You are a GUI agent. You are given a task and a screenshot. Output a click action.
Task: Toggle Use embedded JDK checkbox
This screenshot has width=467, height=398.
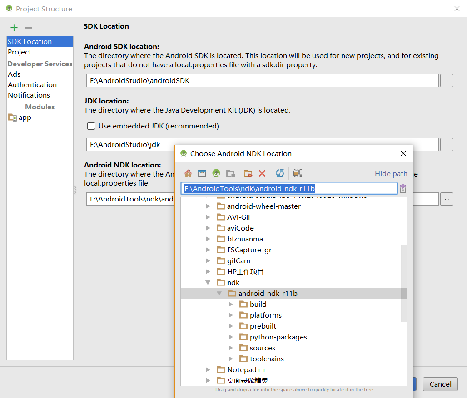point(91,126)
